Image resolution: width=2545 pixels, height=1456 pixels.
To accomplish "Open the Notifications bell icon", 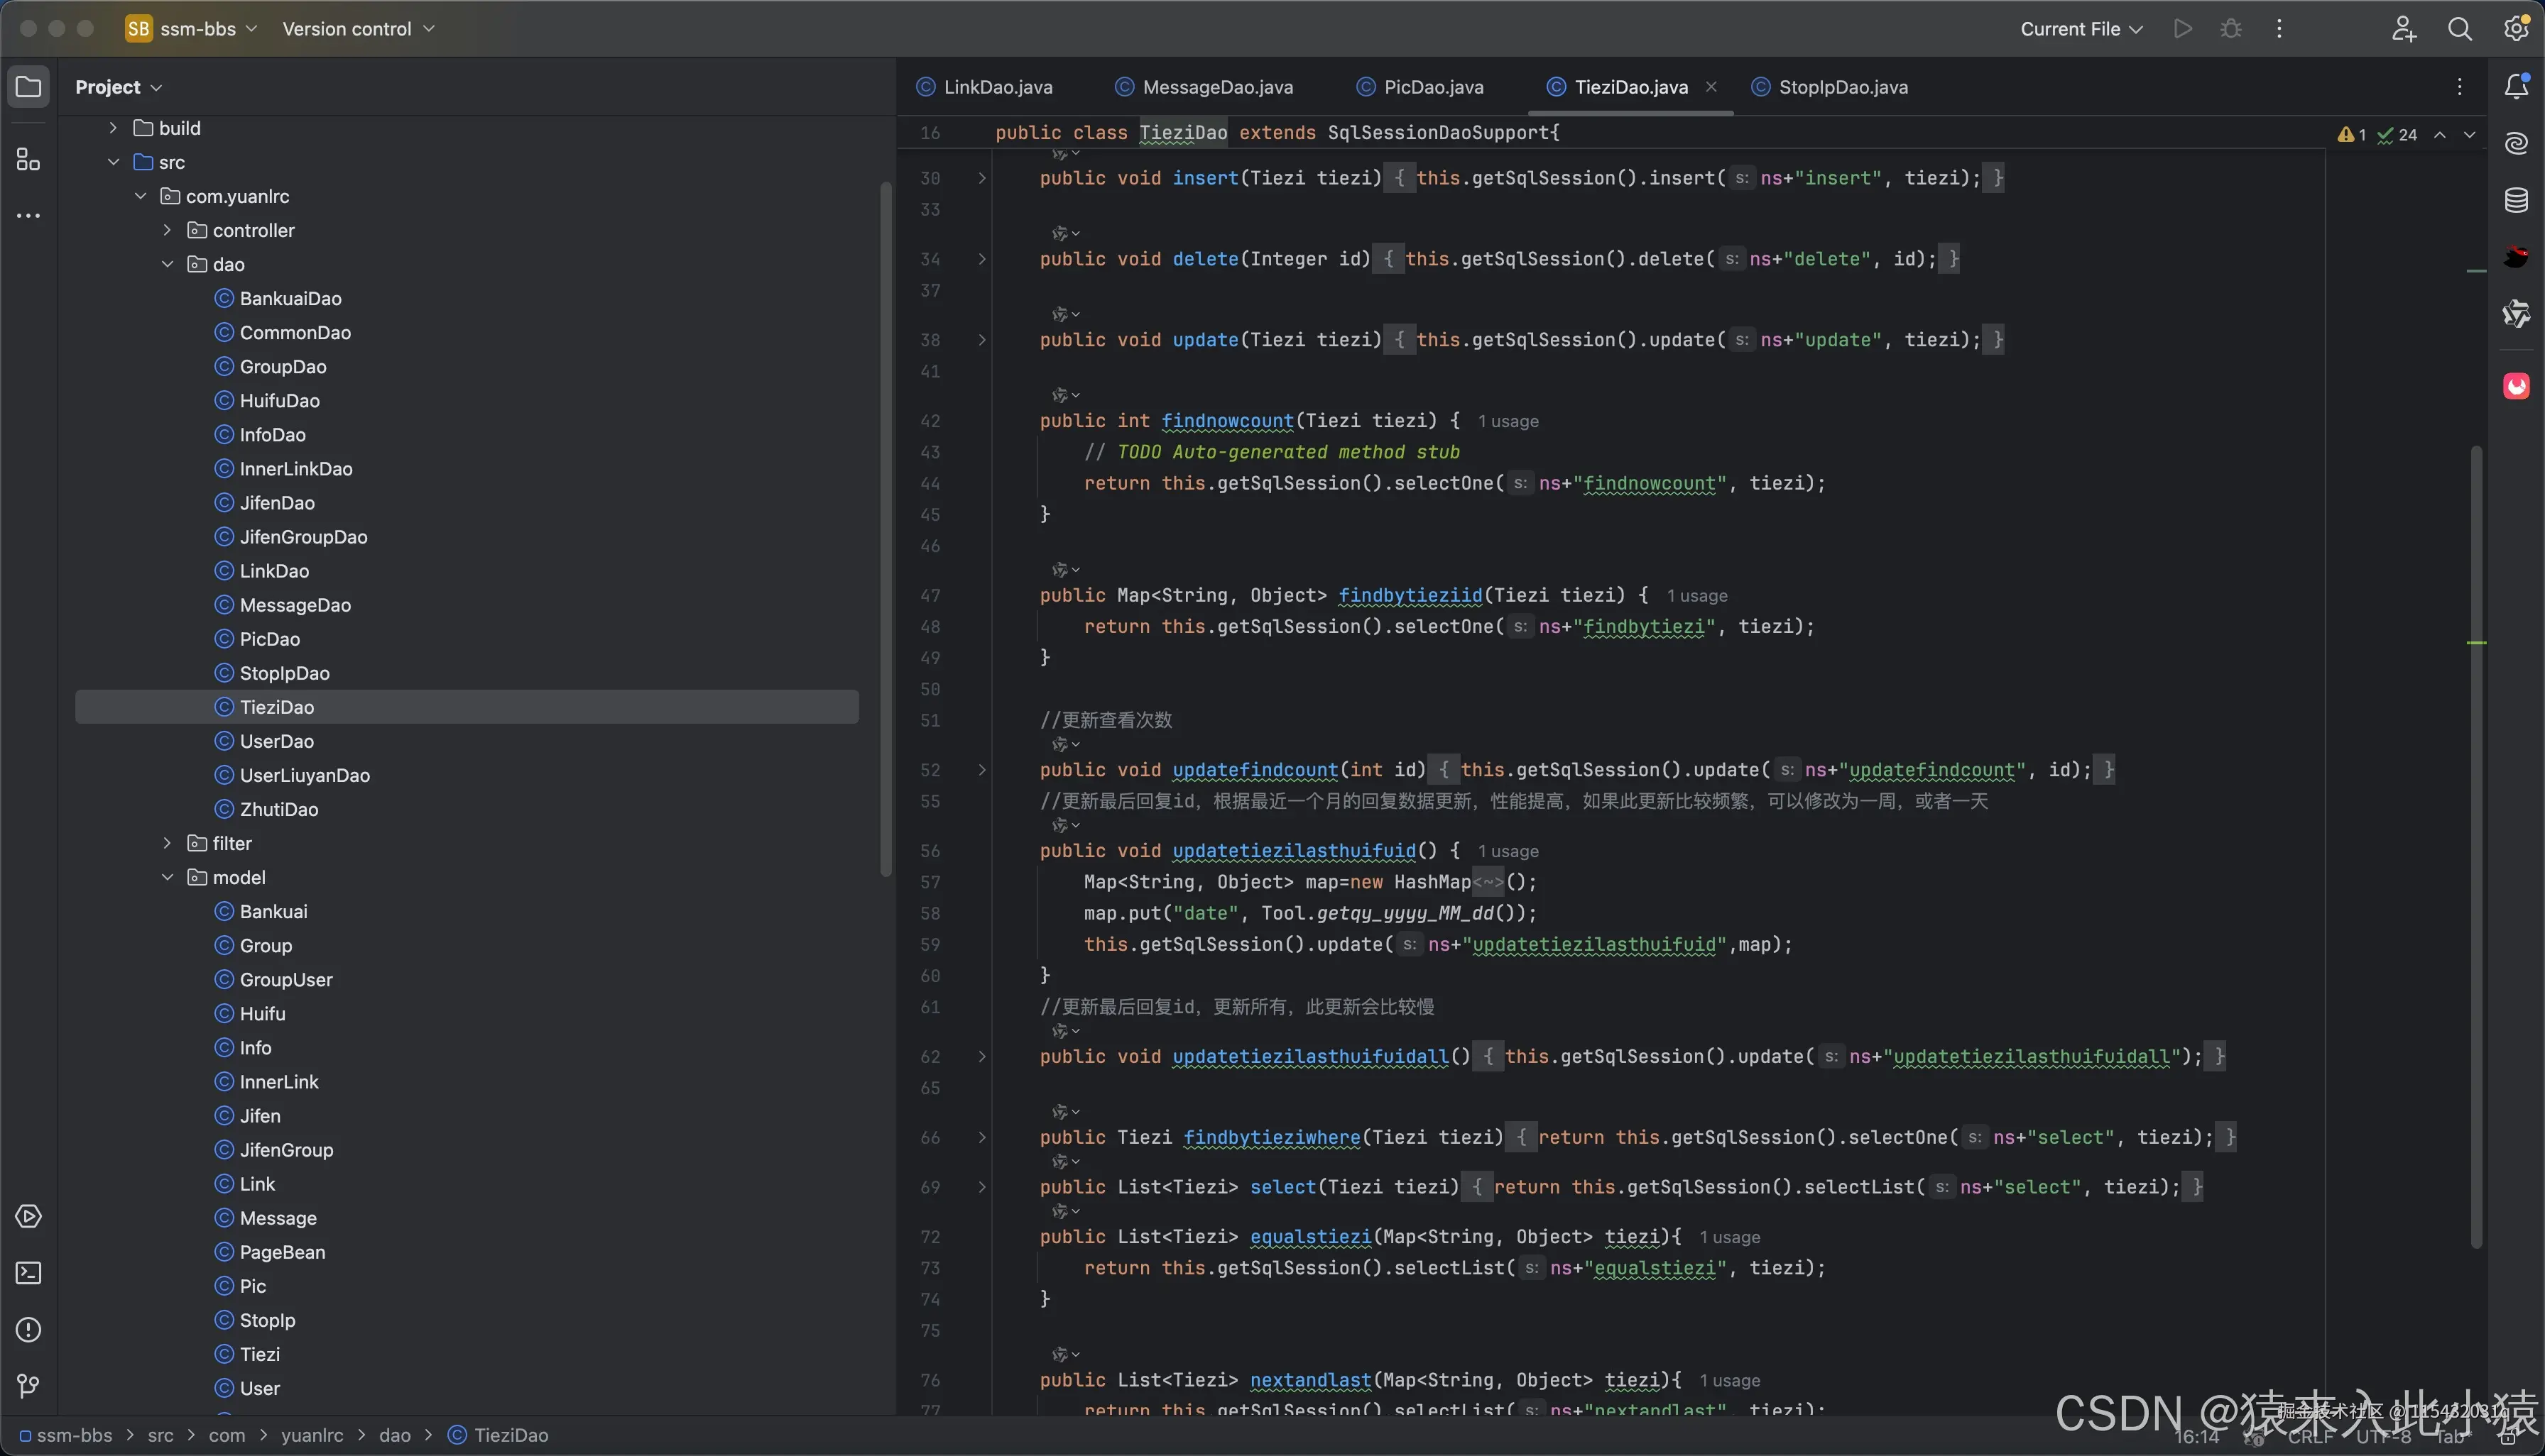I will coord(2516,87).
